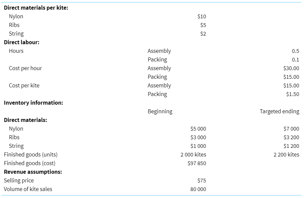Select the Nylon $10 cost value
The image size is (305, 198).
(202, 17)
